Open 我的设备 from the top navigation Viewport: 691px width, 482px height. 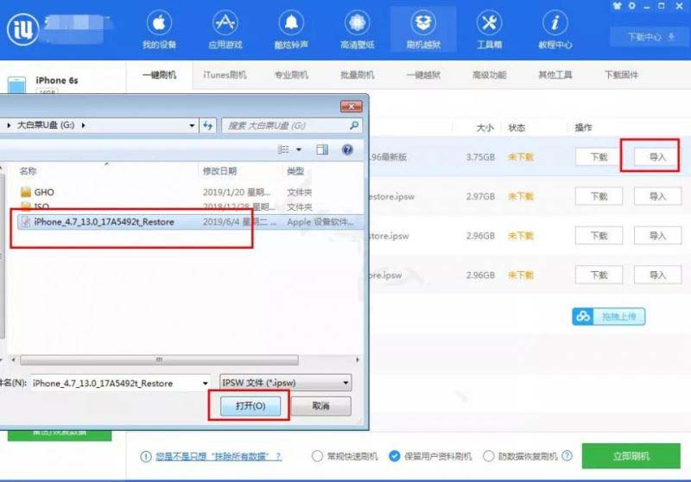click(x=159, y=30)
